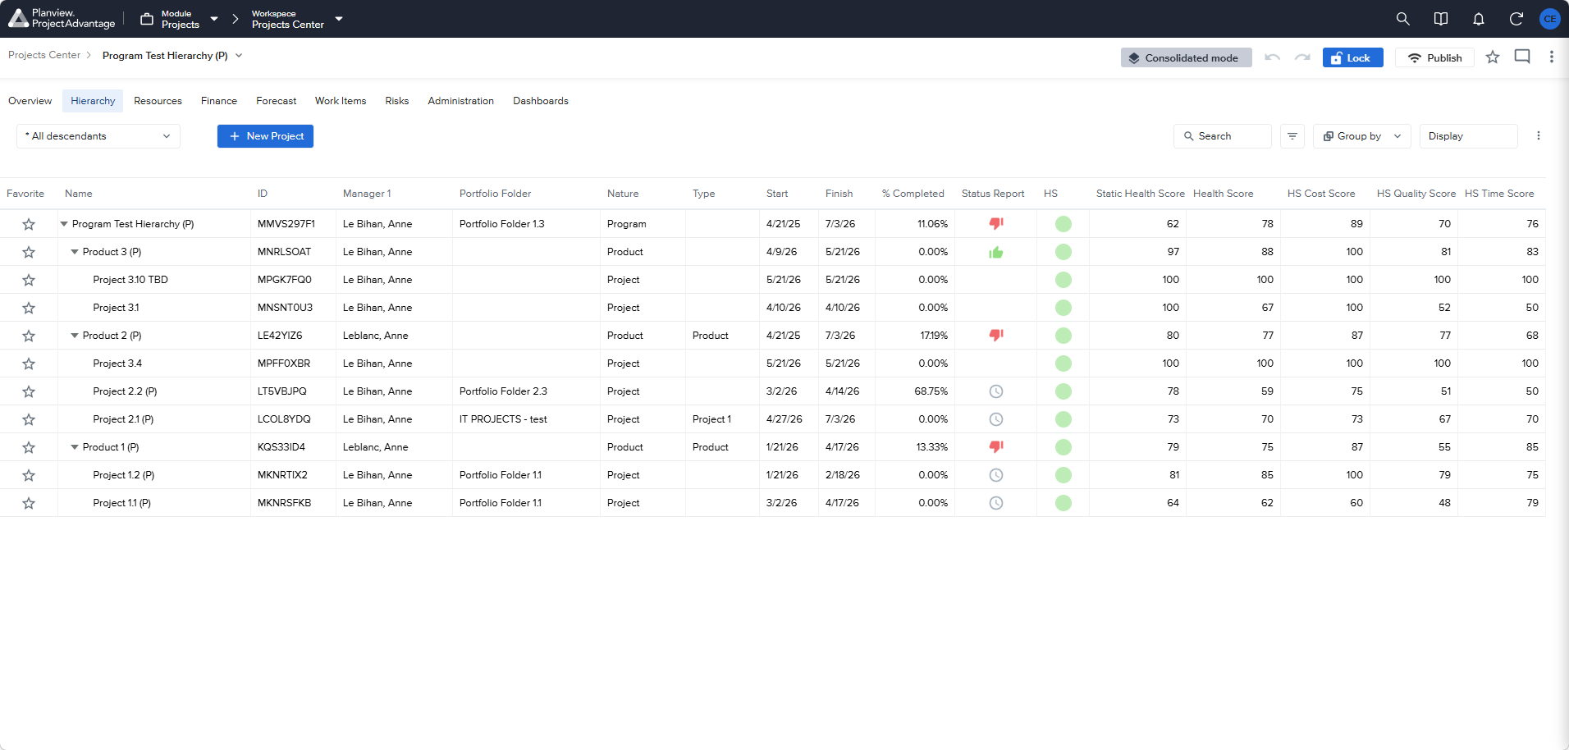The height and width of the screenshot is (750, 1569).
Task: Open the comments icon beside Publish
Action: pyautogui.click(x=1522, y=57)
